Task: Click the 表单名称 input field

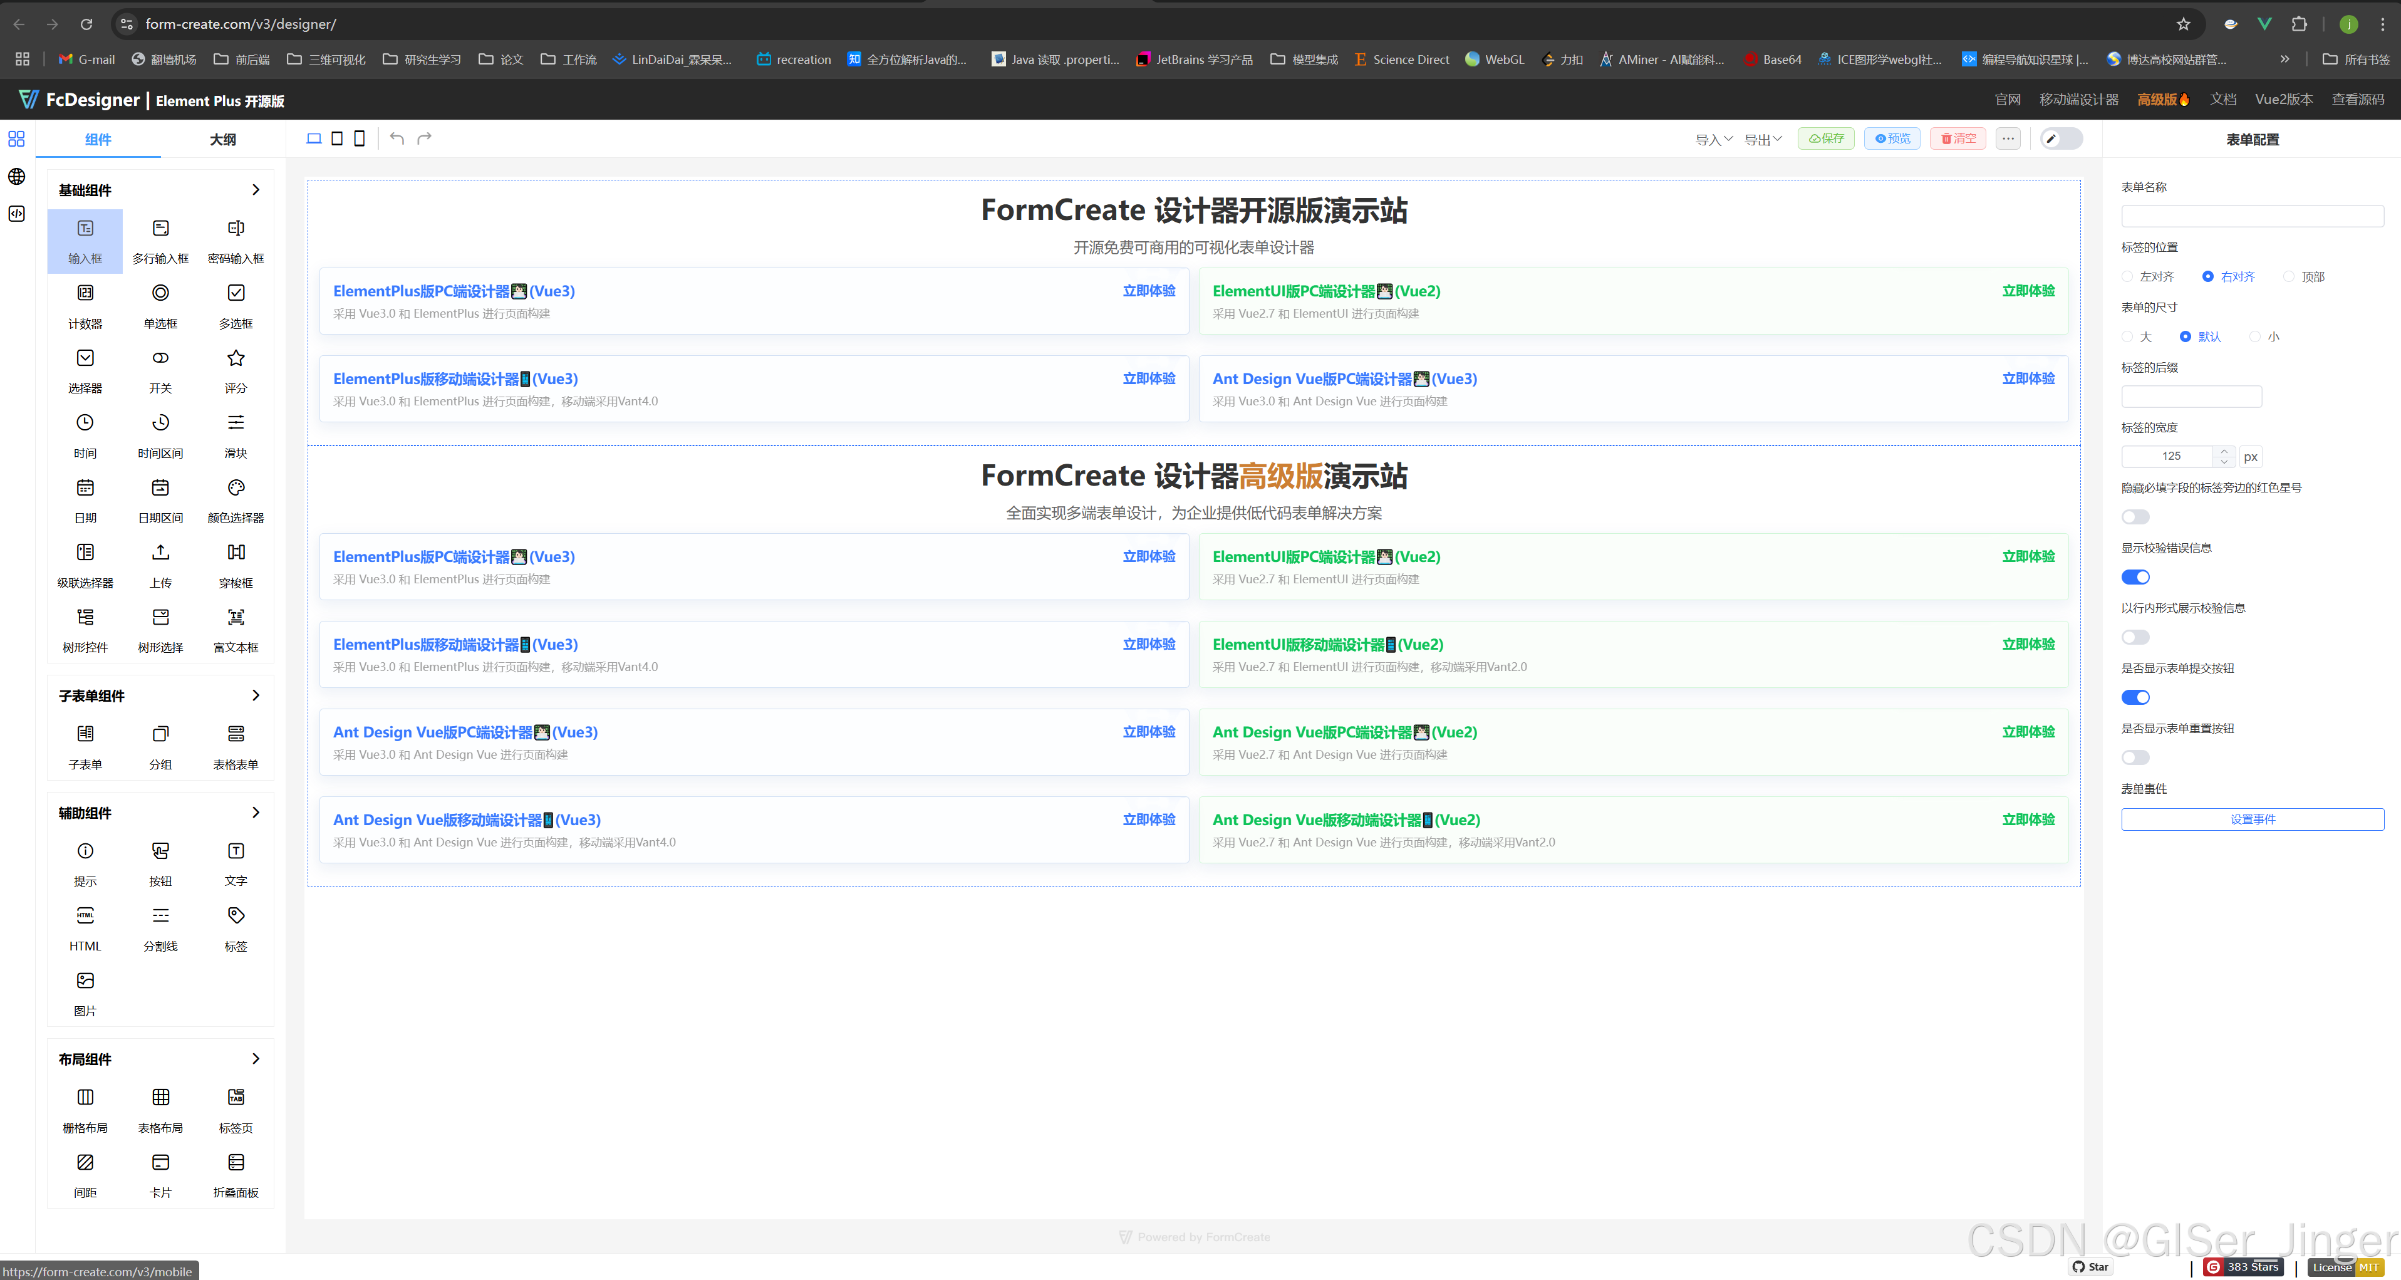Action: click(2252, 216)
